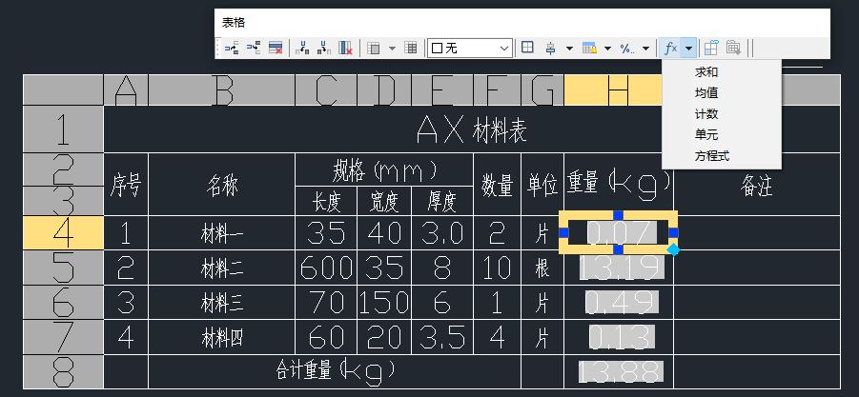This screenshot has width=859, height=397.
Task: Insert a row below using toolbar icon
Action: [254, 49]
